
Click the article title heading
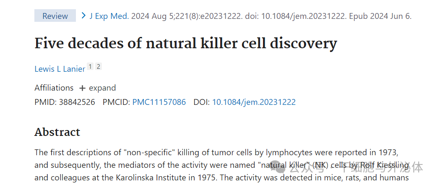186,44
